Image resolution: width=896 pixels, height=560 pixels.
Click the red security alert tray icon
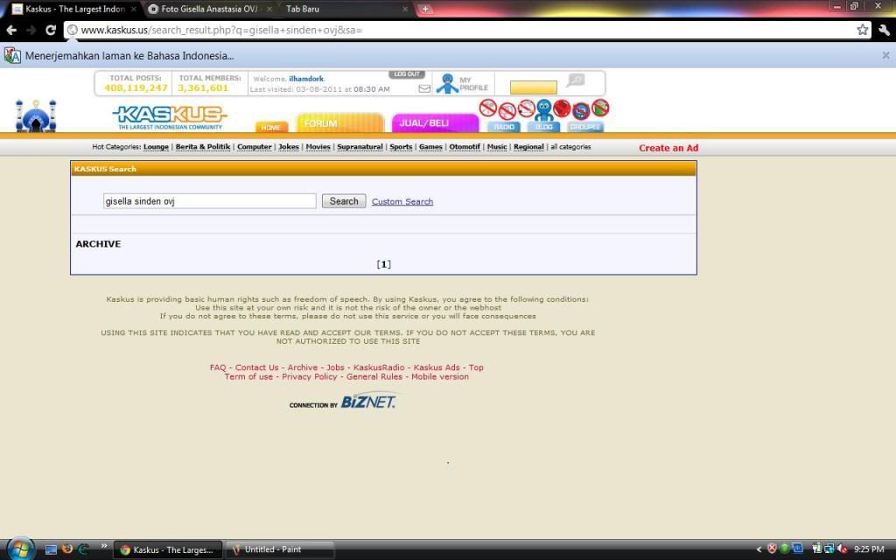click(772, 549)
